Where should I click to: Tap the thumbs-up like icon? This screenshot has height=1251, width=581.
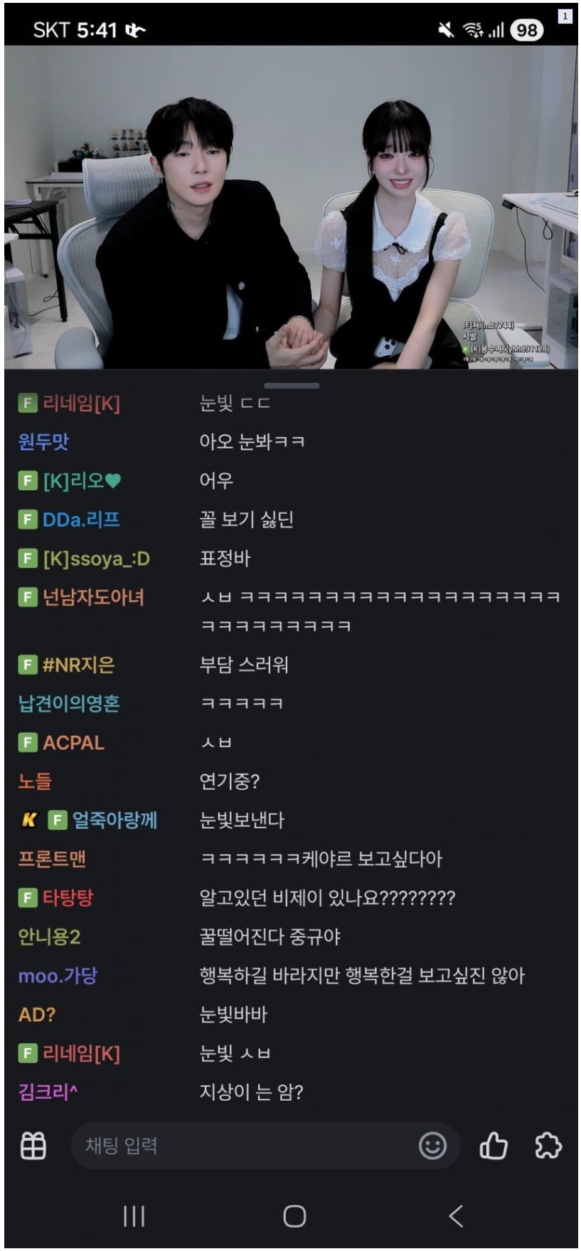point(494,1146)
